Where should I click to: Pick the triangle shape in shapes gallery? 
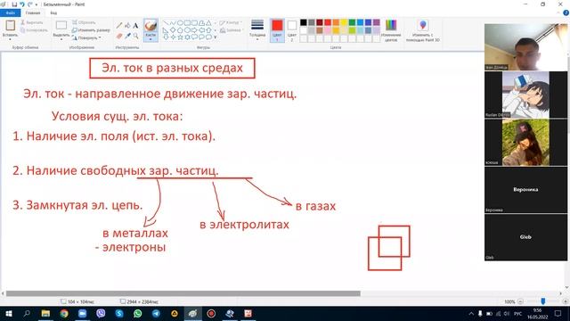tap(208, 23)
